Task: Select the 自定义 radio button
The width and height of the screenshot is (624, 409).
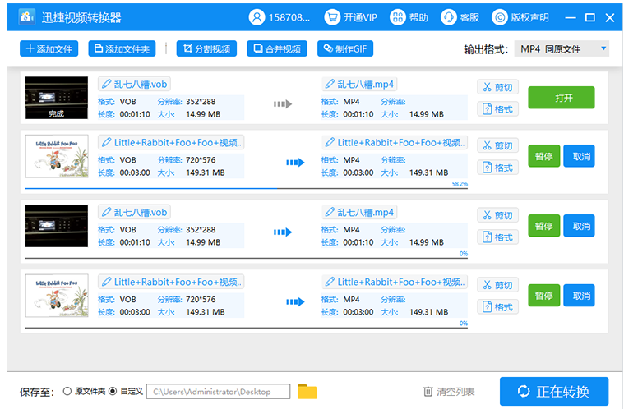Action: pyautogui.click(x=113, y=392)
